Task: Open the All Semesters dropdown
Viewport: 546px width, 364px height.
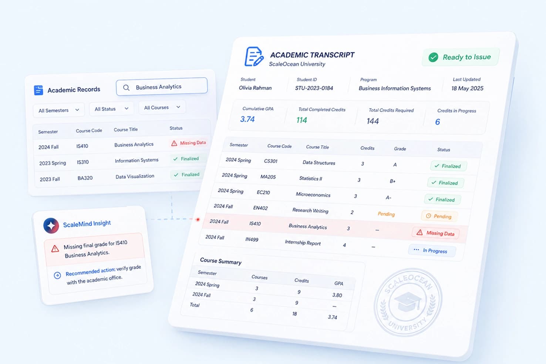Action: point(59,110)
